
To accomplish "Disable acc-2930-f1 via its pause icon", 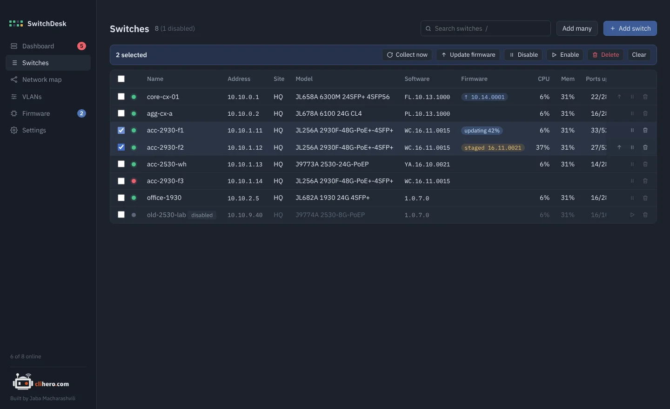I will tap(632, 131).
